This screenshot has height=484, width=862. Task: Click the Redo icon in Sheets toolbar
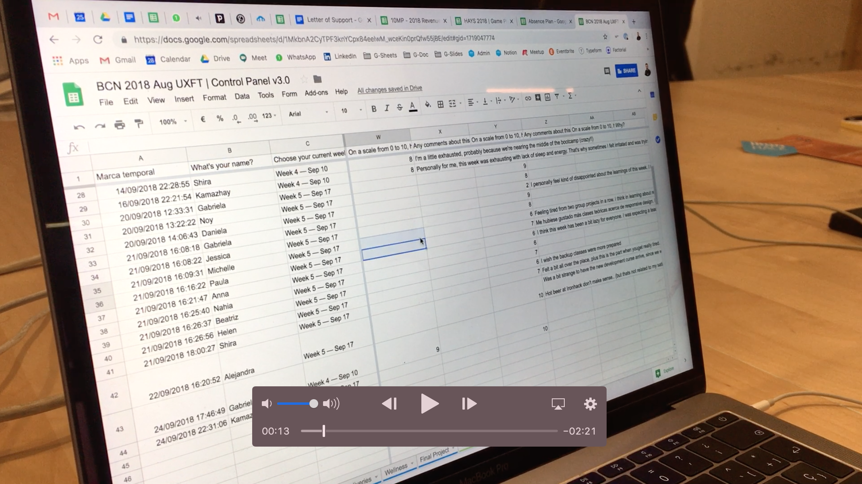[100, 126]
